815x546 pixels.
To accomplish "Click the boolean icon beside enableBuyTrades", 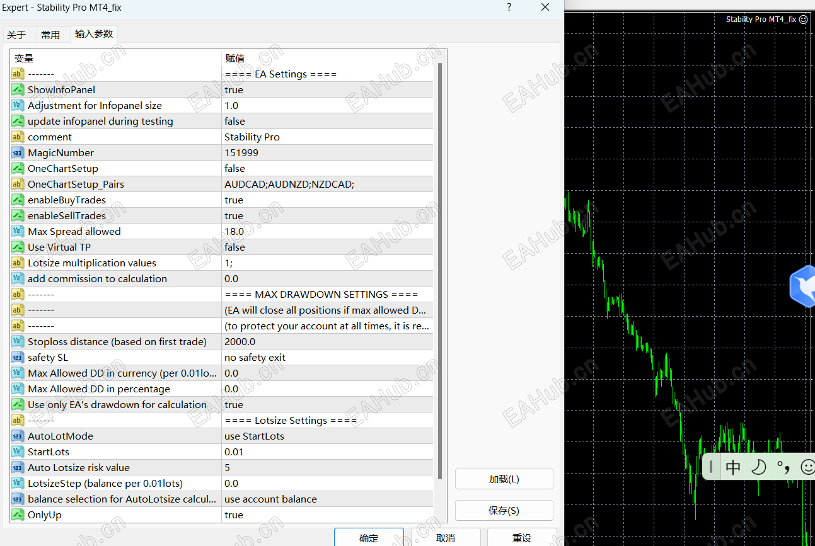I will click(x=18, y=200).
